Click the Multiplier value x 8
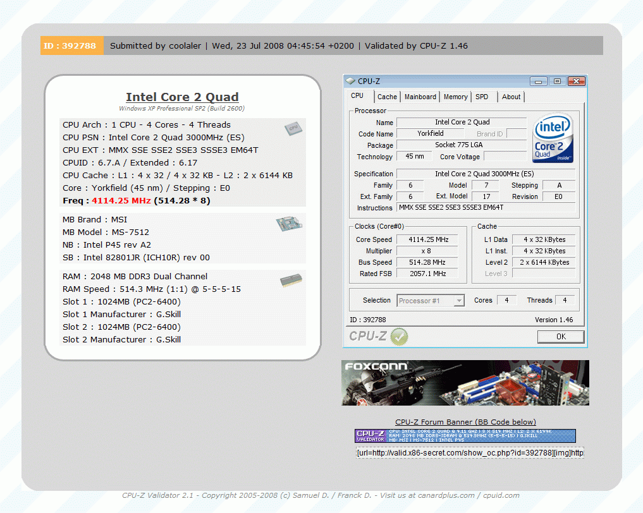This screenshot has width=643, height=513. [x=427, y=251]
